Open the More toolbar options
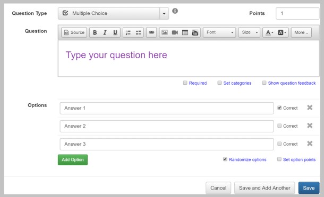This screenshot has width=324, height=197. [x=301, y=32]
